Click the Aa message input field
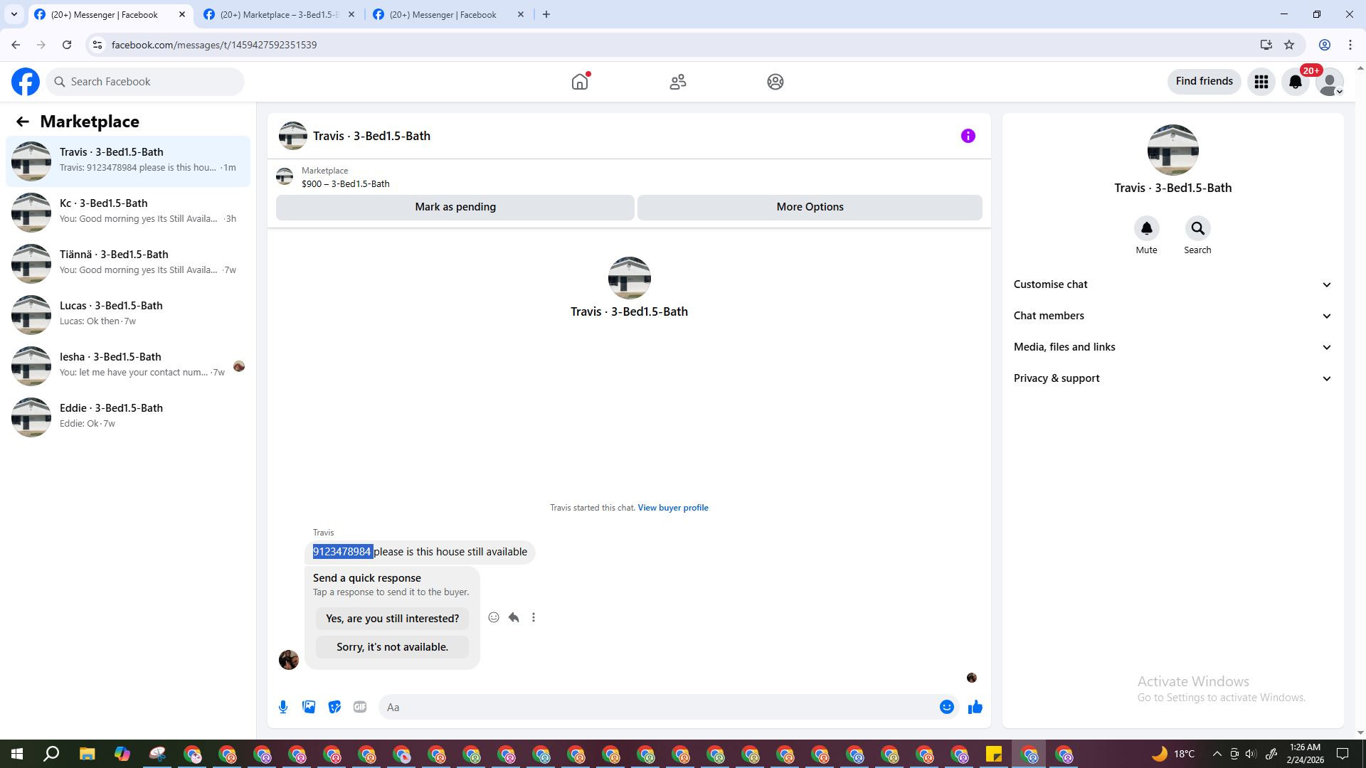This screenshot has height=768, width=1366. click(655, 707)
